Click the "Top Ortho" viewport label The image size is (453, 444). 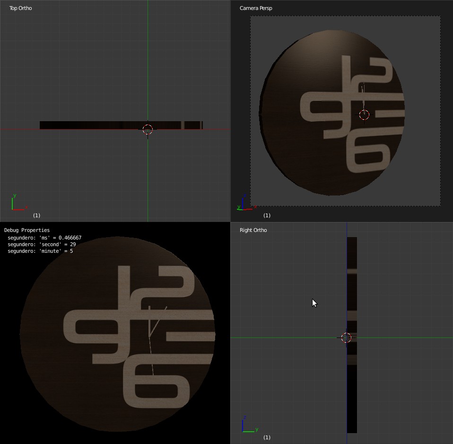click(x=20, y=8)
